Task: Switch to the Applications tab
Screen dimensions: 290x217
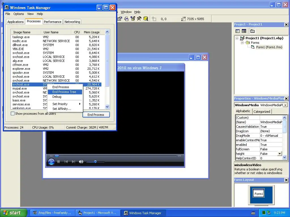Action: click(16, 22)
